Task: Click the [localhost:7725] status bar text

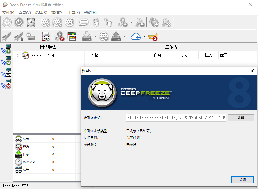Action: click(x=16, y=186)
